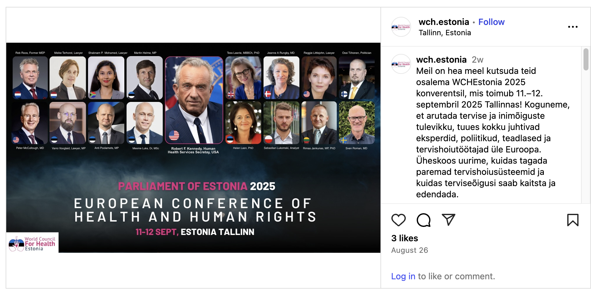Open the post via the August 26 timestamp
Viewport: 591px width, 293px height.
tap(410, 250)
